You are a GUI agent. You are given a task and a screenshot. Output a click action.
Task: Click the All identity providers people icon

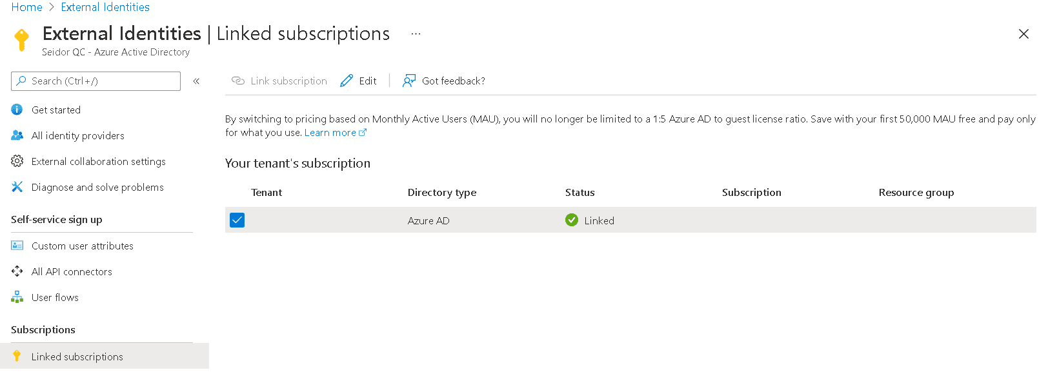(17, 135)
